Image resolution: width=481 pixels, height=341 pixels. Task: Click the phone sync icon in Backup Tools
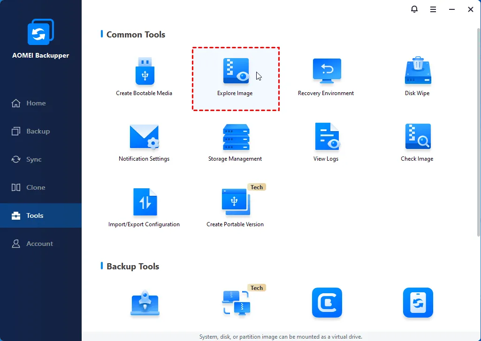click(x=418, y=303)
